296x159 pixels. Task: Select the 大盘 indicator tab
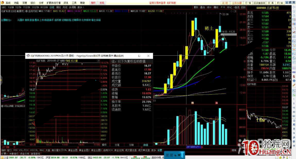click(x=48, y=150)
